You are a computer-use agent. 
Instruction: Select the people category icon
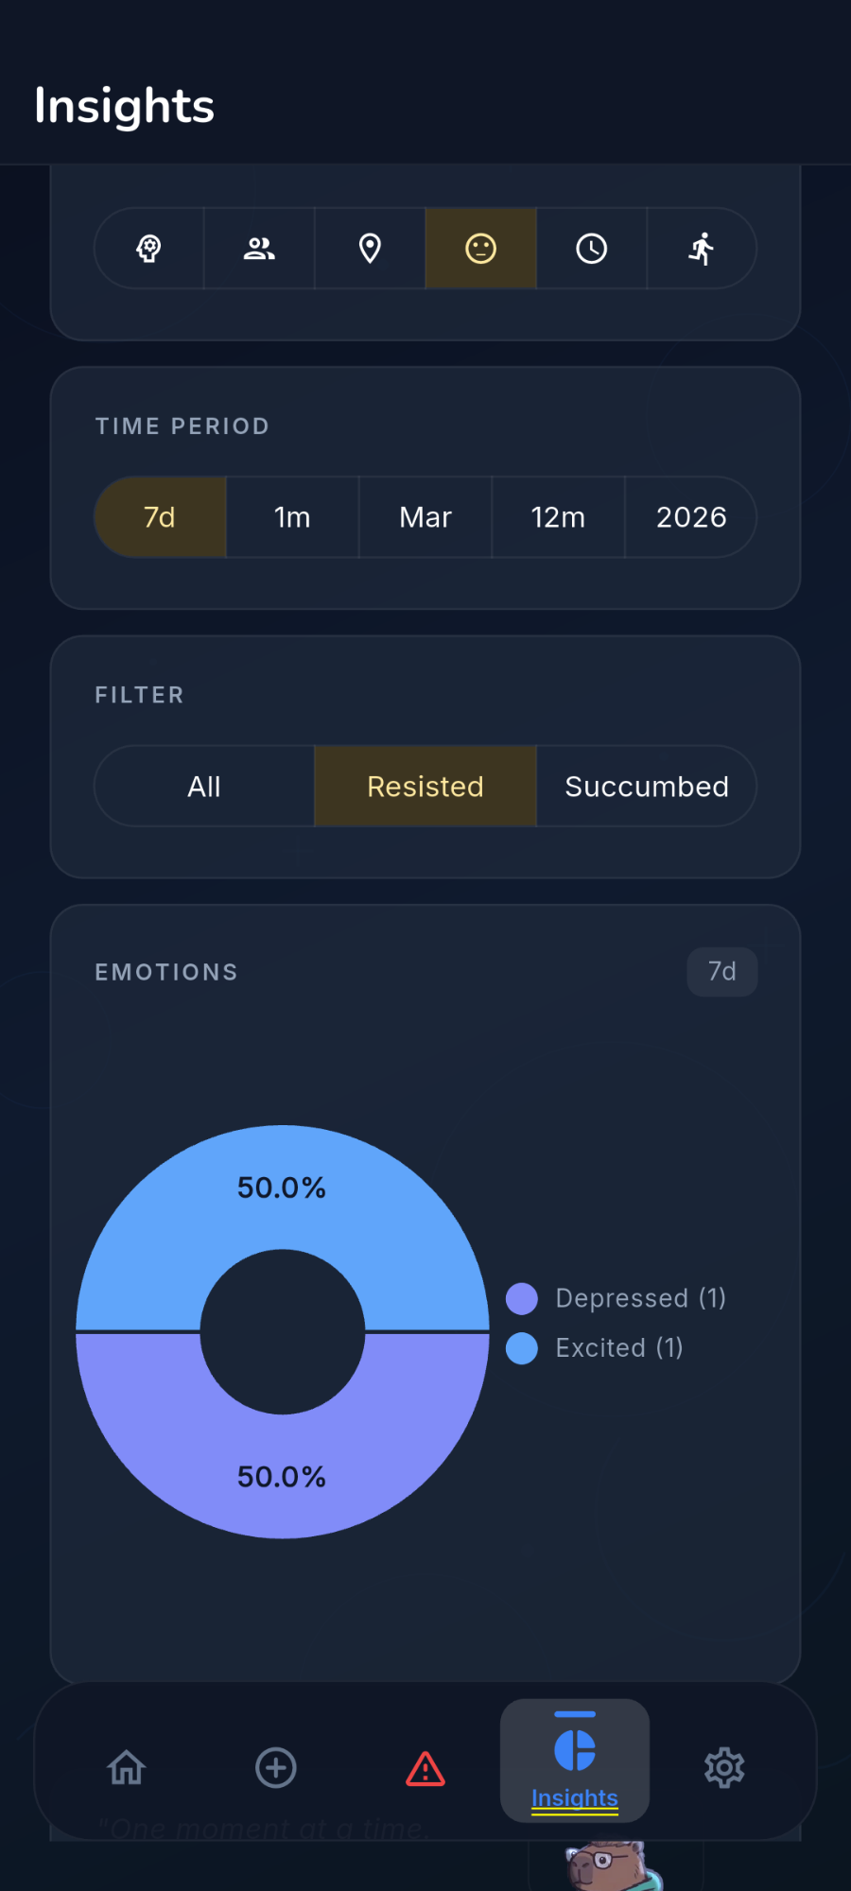[259, 248]
